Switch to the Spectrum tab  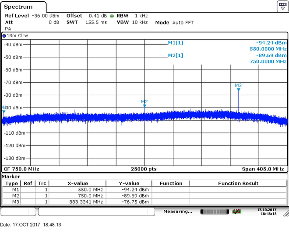pos(18,7)
